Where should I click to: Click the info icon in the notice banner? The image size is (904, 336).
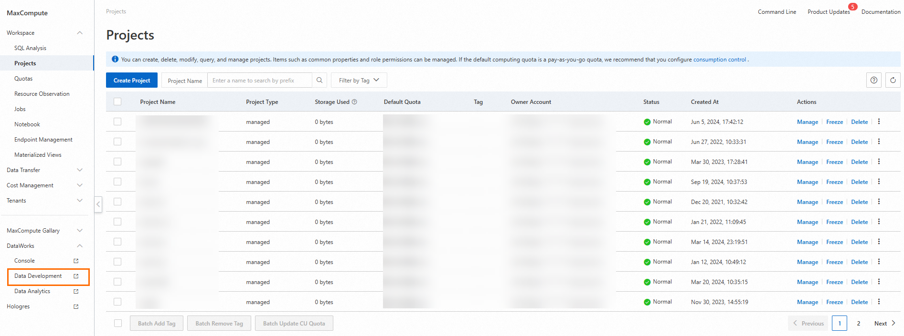115,59
